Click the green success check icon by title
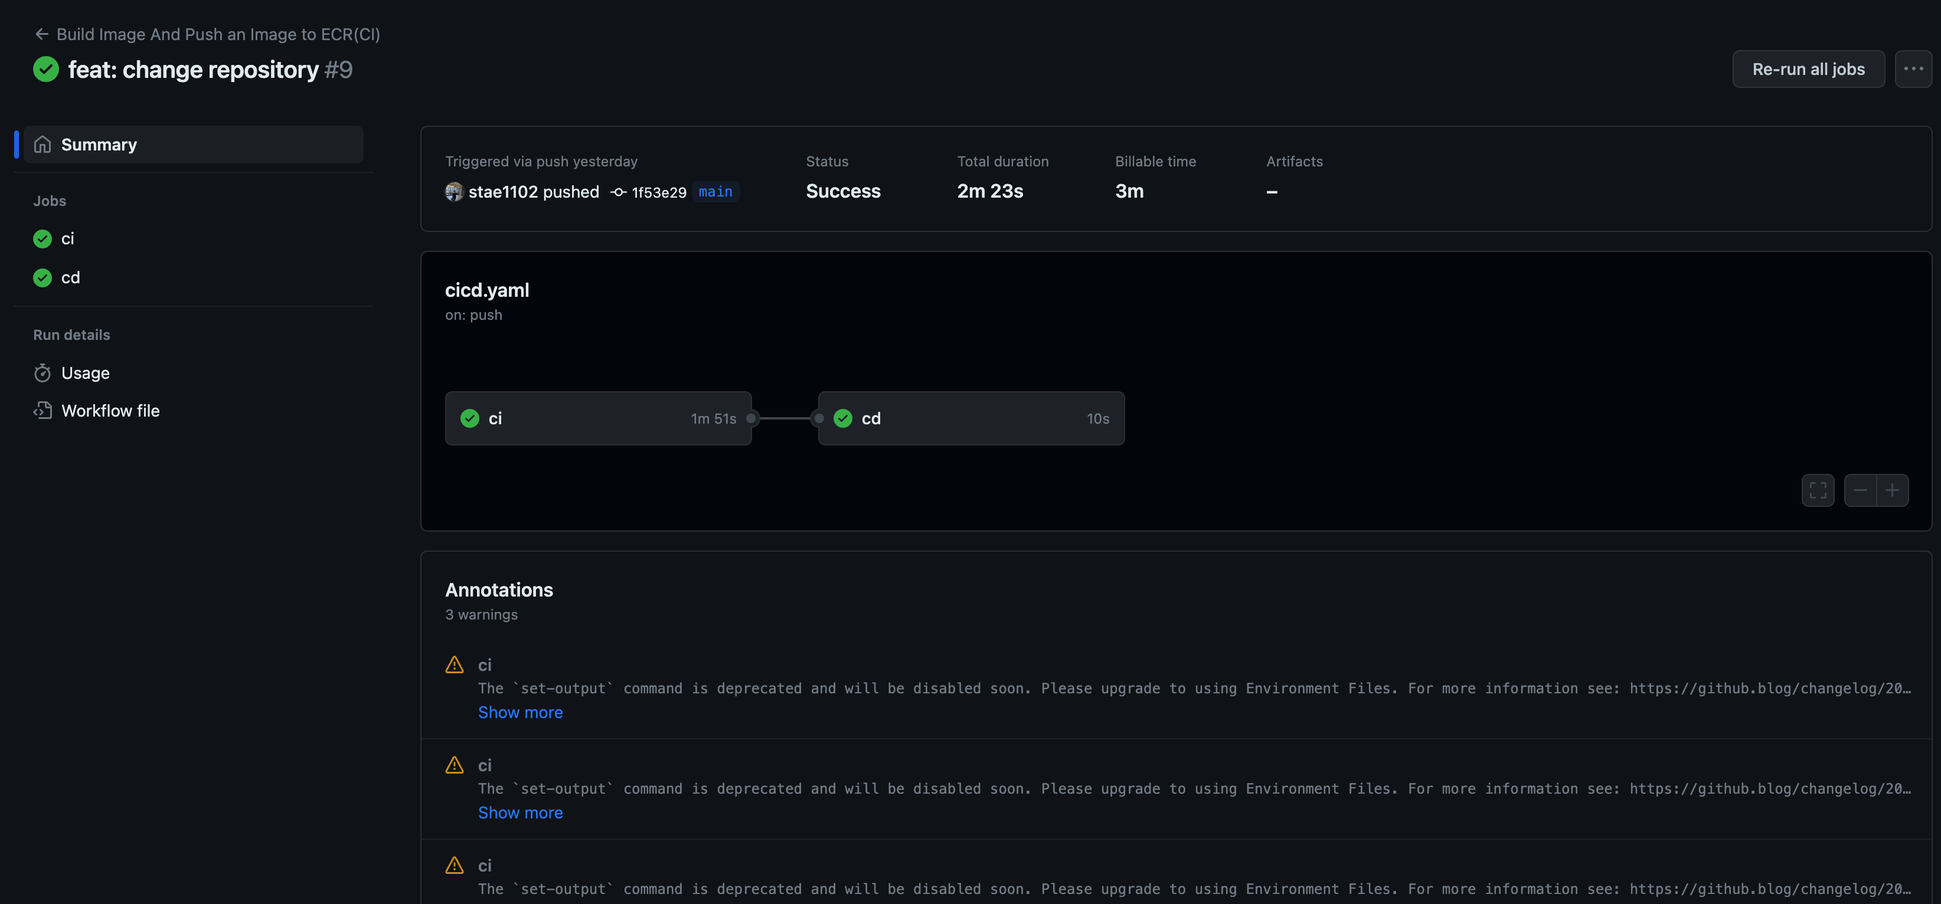The image size is (1941, 904). pos(46,69)
